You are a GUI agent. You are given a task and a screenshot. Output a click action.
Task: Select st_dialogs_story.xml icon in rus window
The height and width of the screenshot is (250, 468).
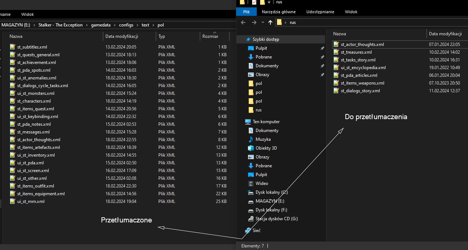point(336,90)
